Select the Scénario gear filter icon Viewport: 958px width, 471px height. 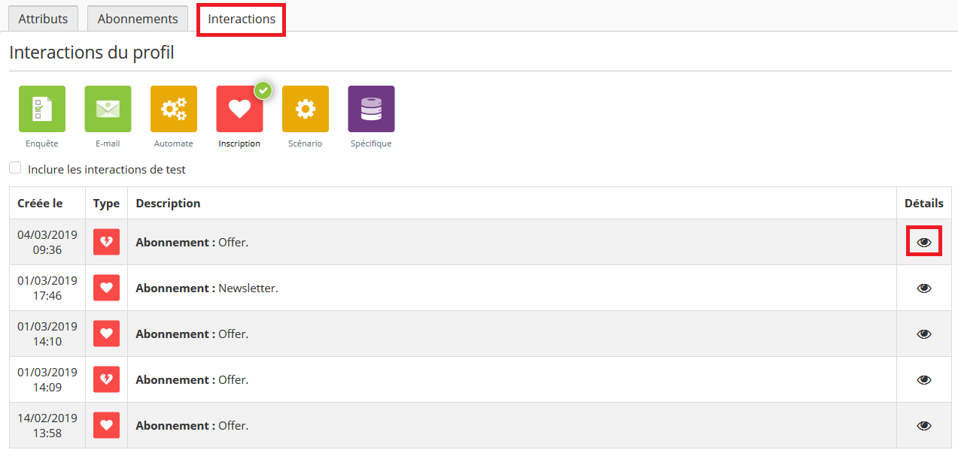(x=305, y=109)
